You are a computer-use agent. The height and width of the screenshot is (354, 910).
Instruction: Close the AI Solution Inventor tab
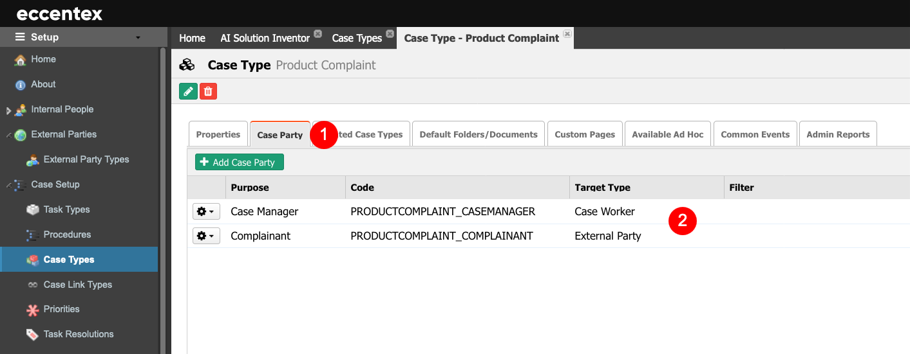click(x=318, y=33)
